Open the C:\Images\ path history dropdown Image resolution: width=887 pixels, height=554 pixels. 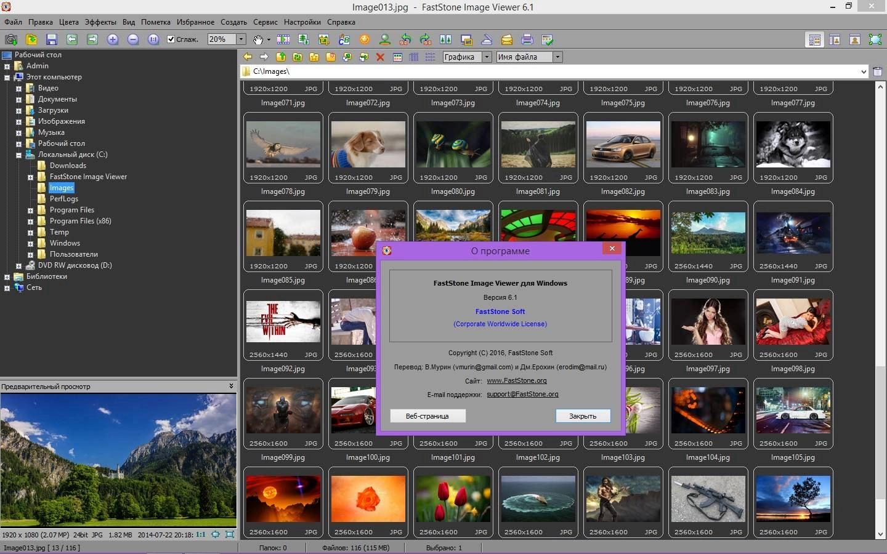click(x=864, y=71)
